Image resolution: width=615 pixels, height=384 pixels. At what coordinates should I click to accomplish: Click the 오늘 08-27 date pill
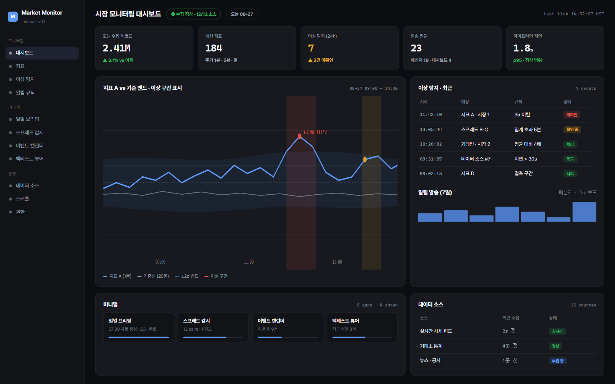coord(242,14)
